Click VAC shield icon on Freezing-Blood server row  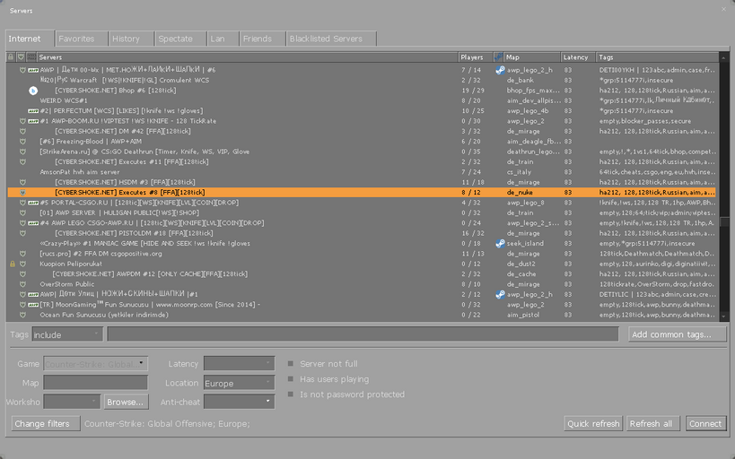pyautogui.click(x=22, y=141)
